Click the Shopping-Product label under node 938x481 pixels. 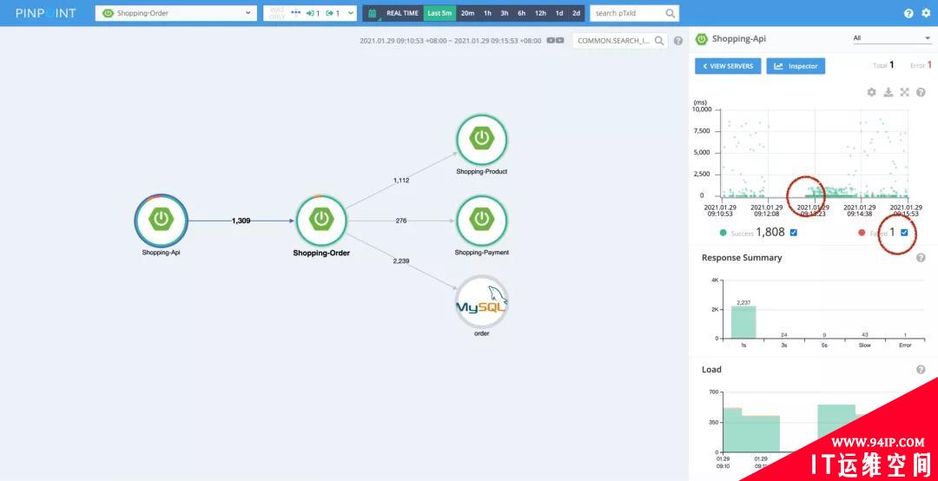point(481,172)
